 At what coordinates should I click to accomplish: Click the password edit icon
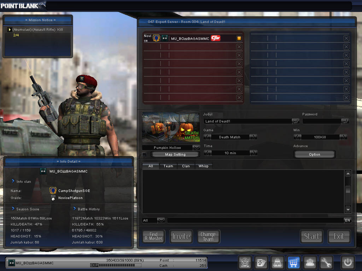345,121
